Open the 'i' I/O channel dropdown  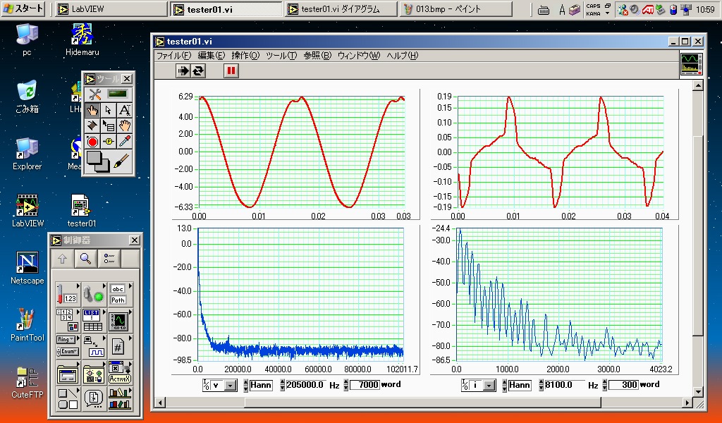(489, 386)
